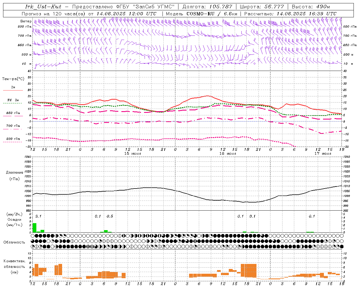
Task: Click the "(мм/1ч.)" units label
Action: (x=14, y=225)
